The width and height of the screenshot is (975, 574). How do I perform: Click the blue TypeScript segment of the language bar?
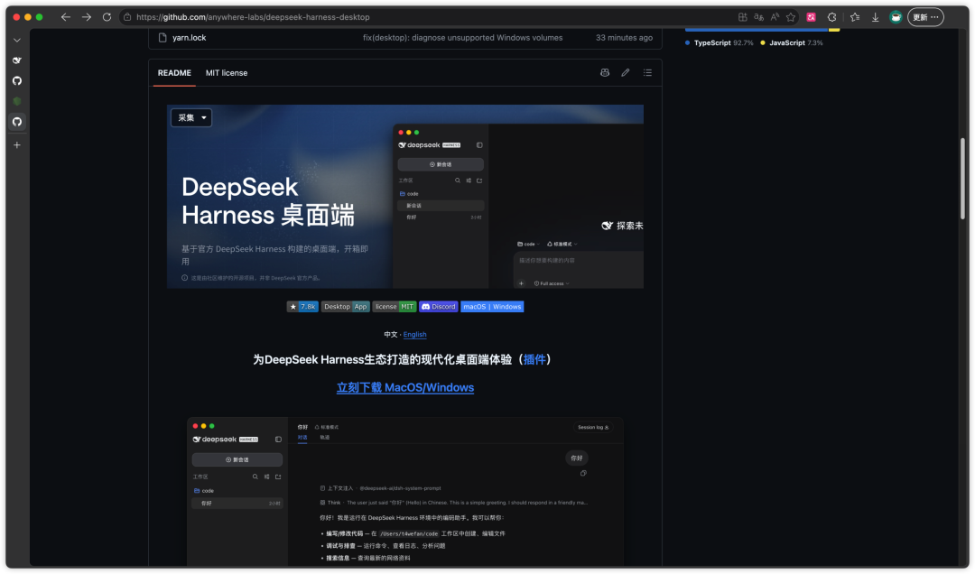coord(757,29)
